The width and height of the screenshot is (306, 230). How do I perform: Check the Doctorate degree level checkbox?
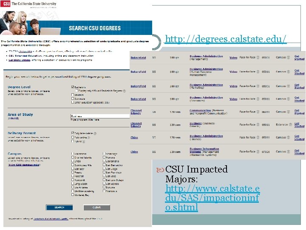coord(73,98)
